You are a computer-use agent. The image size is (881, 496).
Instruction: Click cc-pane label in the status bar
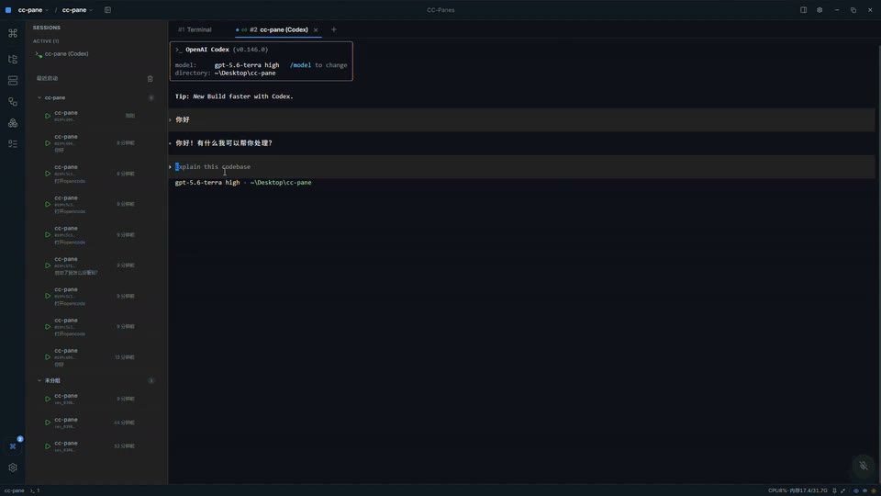(14, 490)
